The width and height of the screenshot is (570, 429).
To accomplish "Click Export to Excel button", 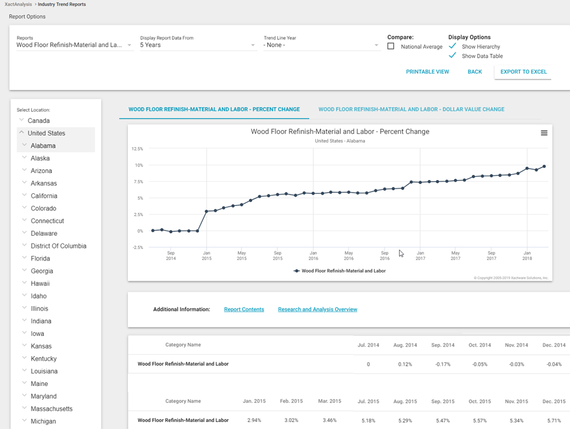I will pos(523,72).
